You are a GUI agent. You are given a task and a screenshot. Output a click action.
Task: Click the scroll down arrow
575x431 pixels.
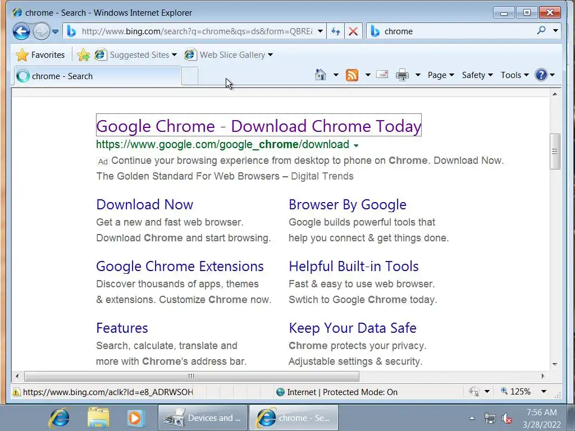[x=555, y=364]
